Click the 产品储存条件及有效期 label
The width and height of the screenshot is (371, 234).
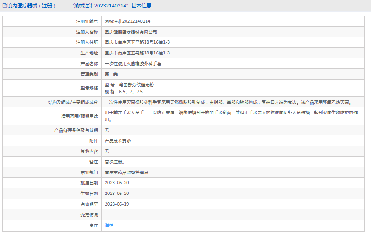point(76,130)
